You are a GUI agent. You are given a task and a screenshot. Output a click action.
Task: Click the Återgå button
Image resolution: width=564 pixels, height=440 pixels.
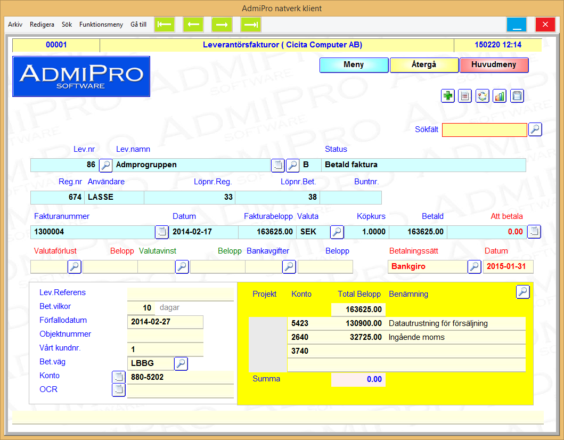click(424, 65)
